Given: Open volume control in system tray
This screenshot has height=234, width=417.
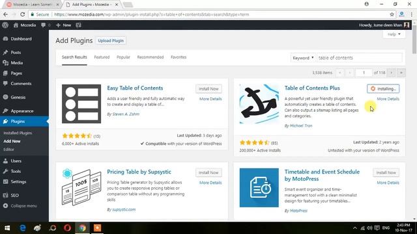Looking at the screenshot, I should 369,228.
